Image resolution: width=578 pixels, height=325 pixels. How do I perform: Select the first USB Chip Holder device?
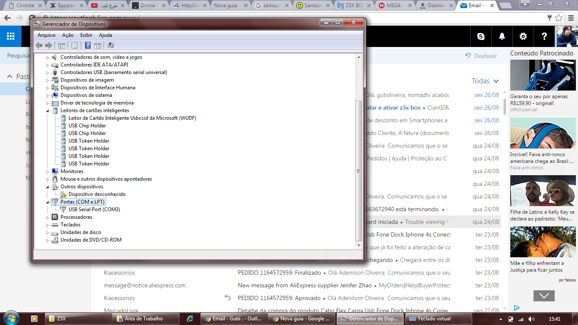pos(87,126)
